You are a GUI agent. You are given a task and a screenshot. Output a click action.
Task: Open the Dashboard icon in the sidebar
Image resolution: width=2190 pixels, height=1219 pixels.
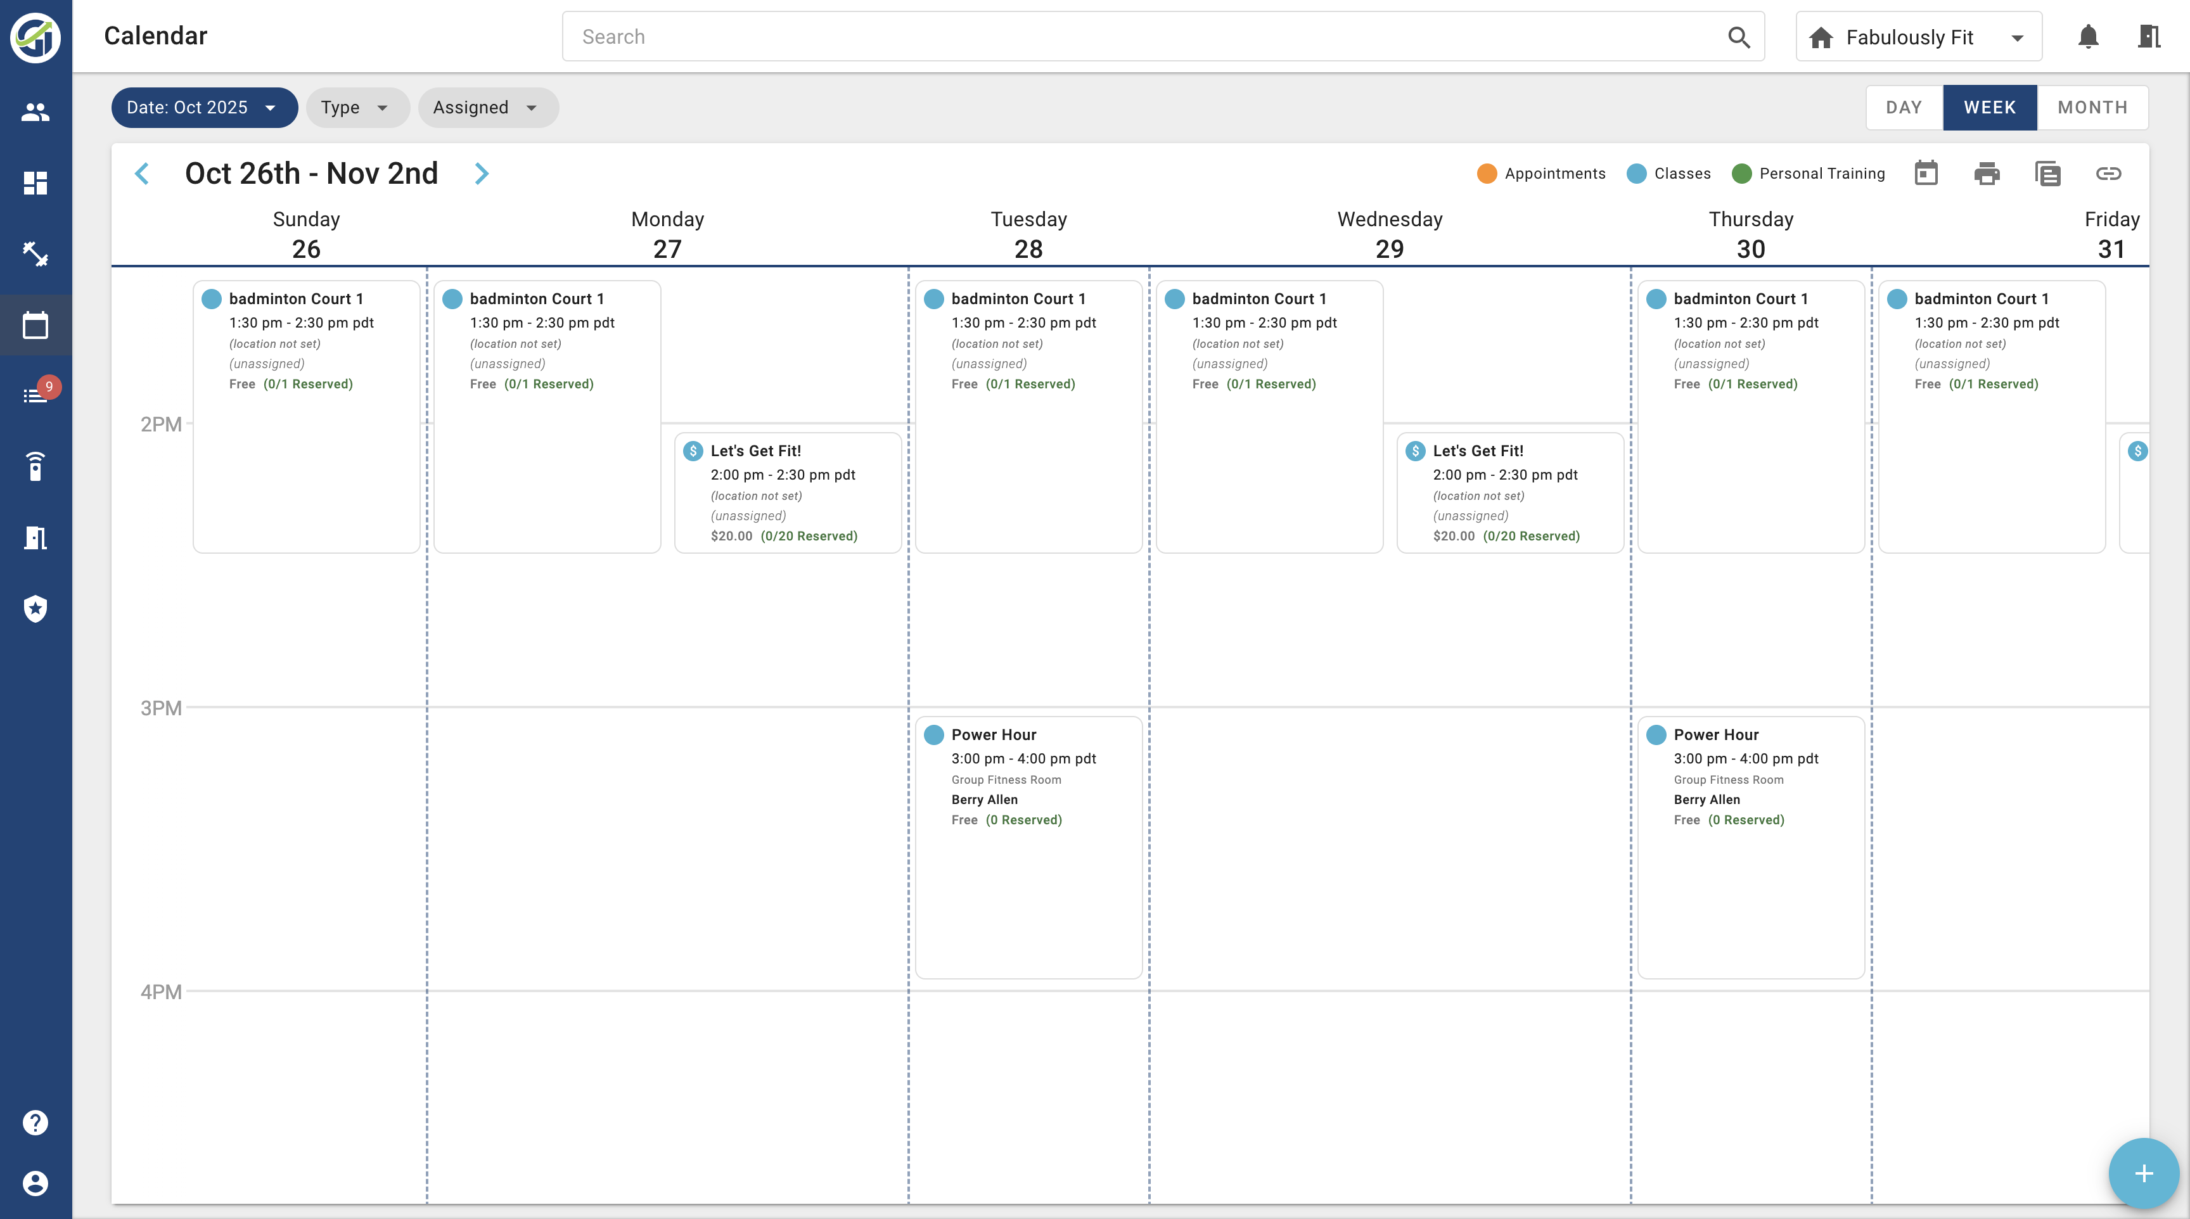[35, 182]
